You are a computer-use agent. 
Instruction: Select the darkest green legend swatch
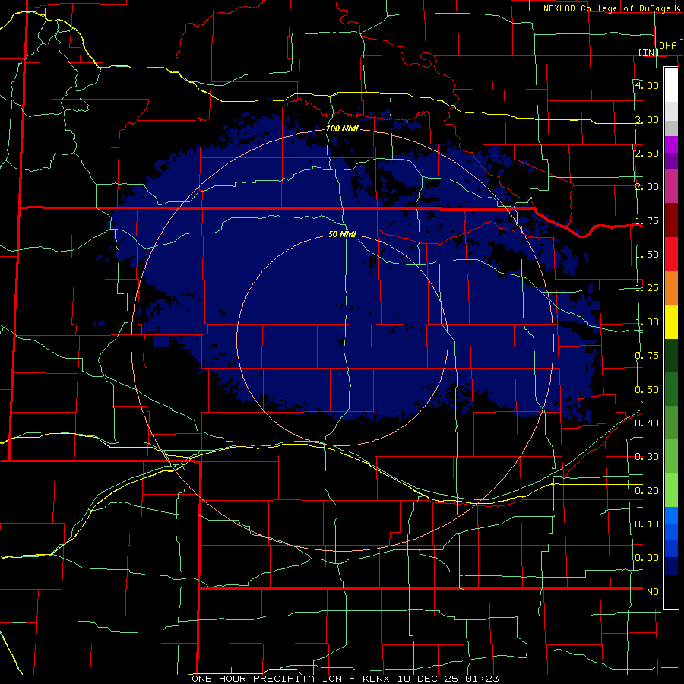[x=671, y=355]
